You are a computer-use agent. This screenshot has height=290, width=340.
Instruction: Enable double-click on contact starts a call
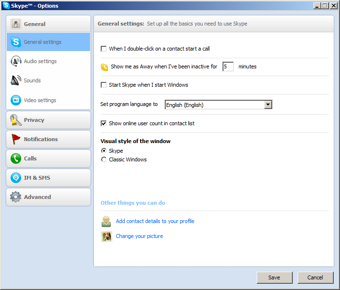point(104,49)
